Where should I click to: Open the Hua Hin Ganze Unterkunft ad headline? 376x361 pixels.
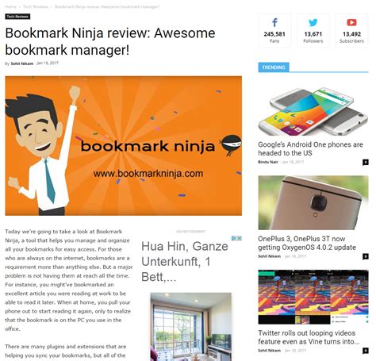coord(185,262)
